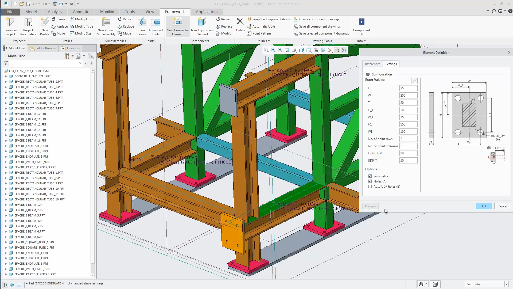Viewport: 513px width, 289px height.
Task: Enable Auto UDF holes (B)
Action: click(370, 186)
